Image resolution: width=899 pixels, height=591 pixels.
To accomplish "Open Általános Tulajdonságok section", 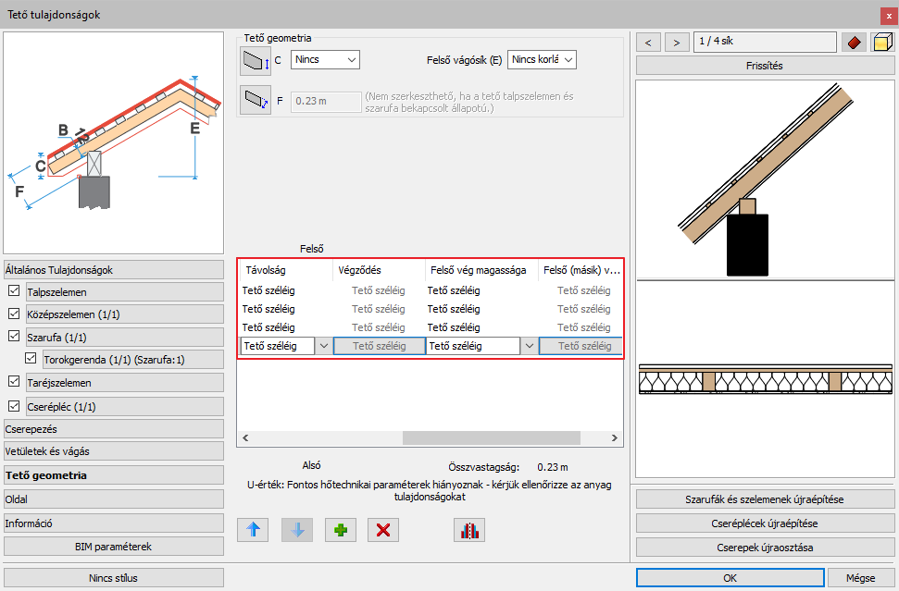I will pos(114,270).
